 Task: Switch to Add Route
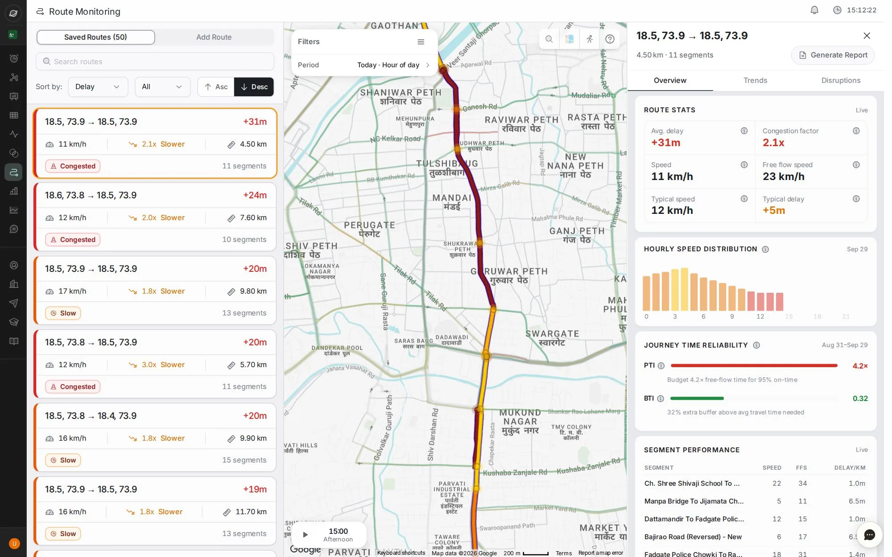(x=214, y=37)
